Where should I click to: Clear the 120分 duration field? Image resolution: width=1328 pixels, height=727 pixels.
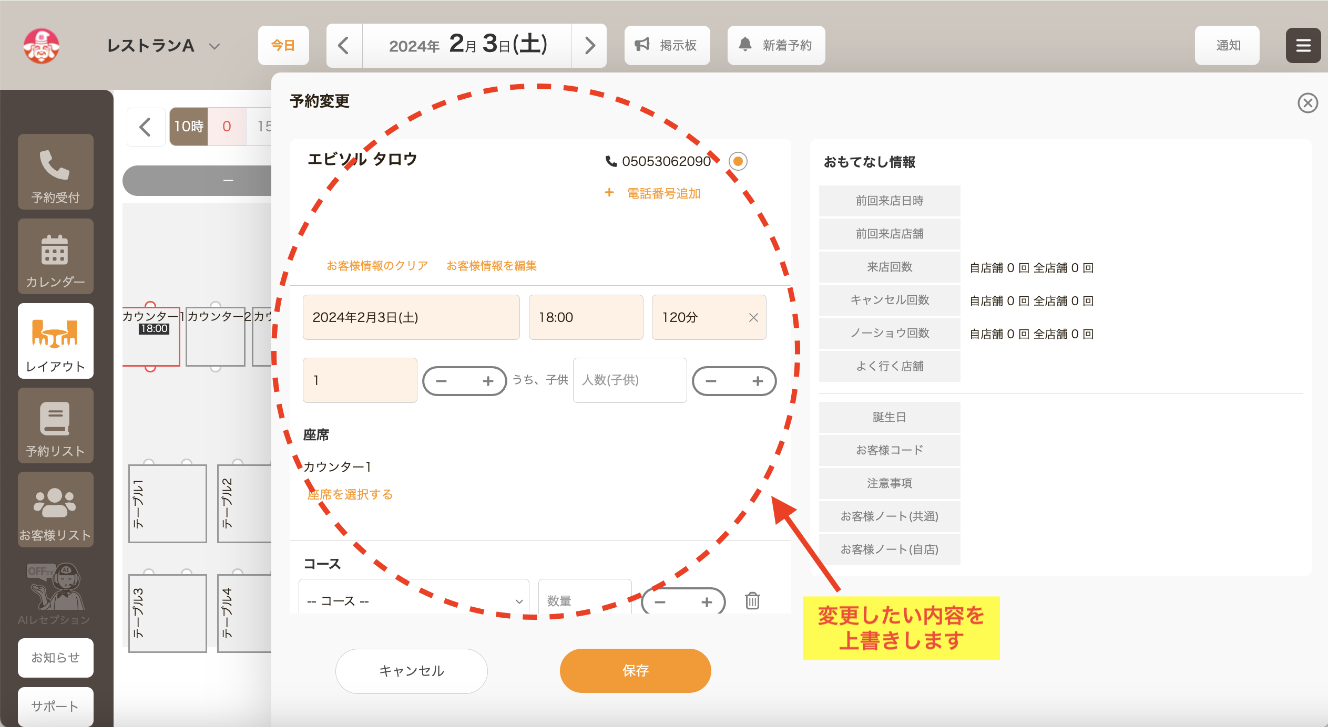pyautogui.click(x=753, y=317)
